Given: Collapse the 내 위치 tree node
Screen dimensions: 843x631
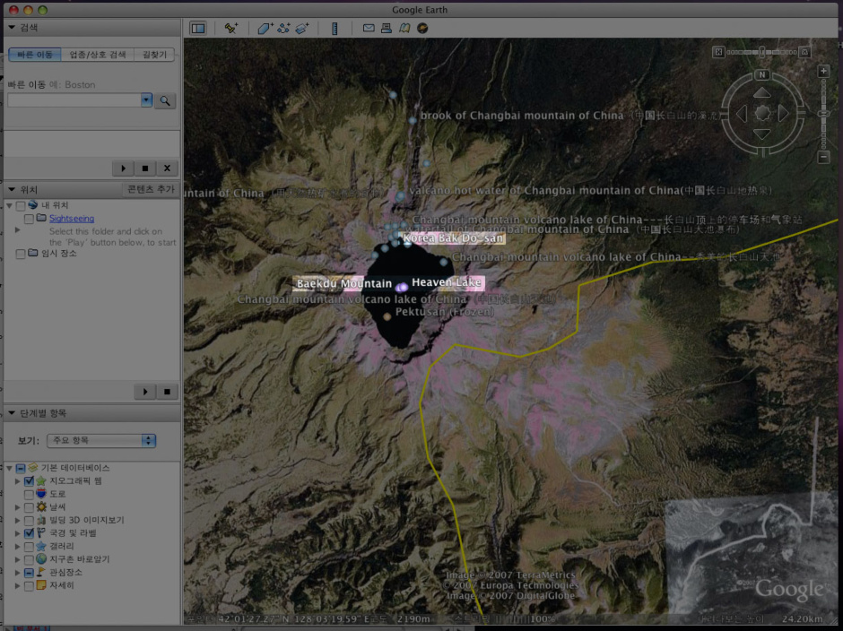Looking at the screenshot, I should pos(9,206).
